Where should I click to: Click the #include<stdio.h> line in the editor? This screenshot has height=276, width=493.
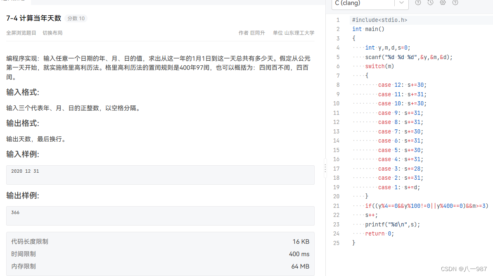coord(380,19)
